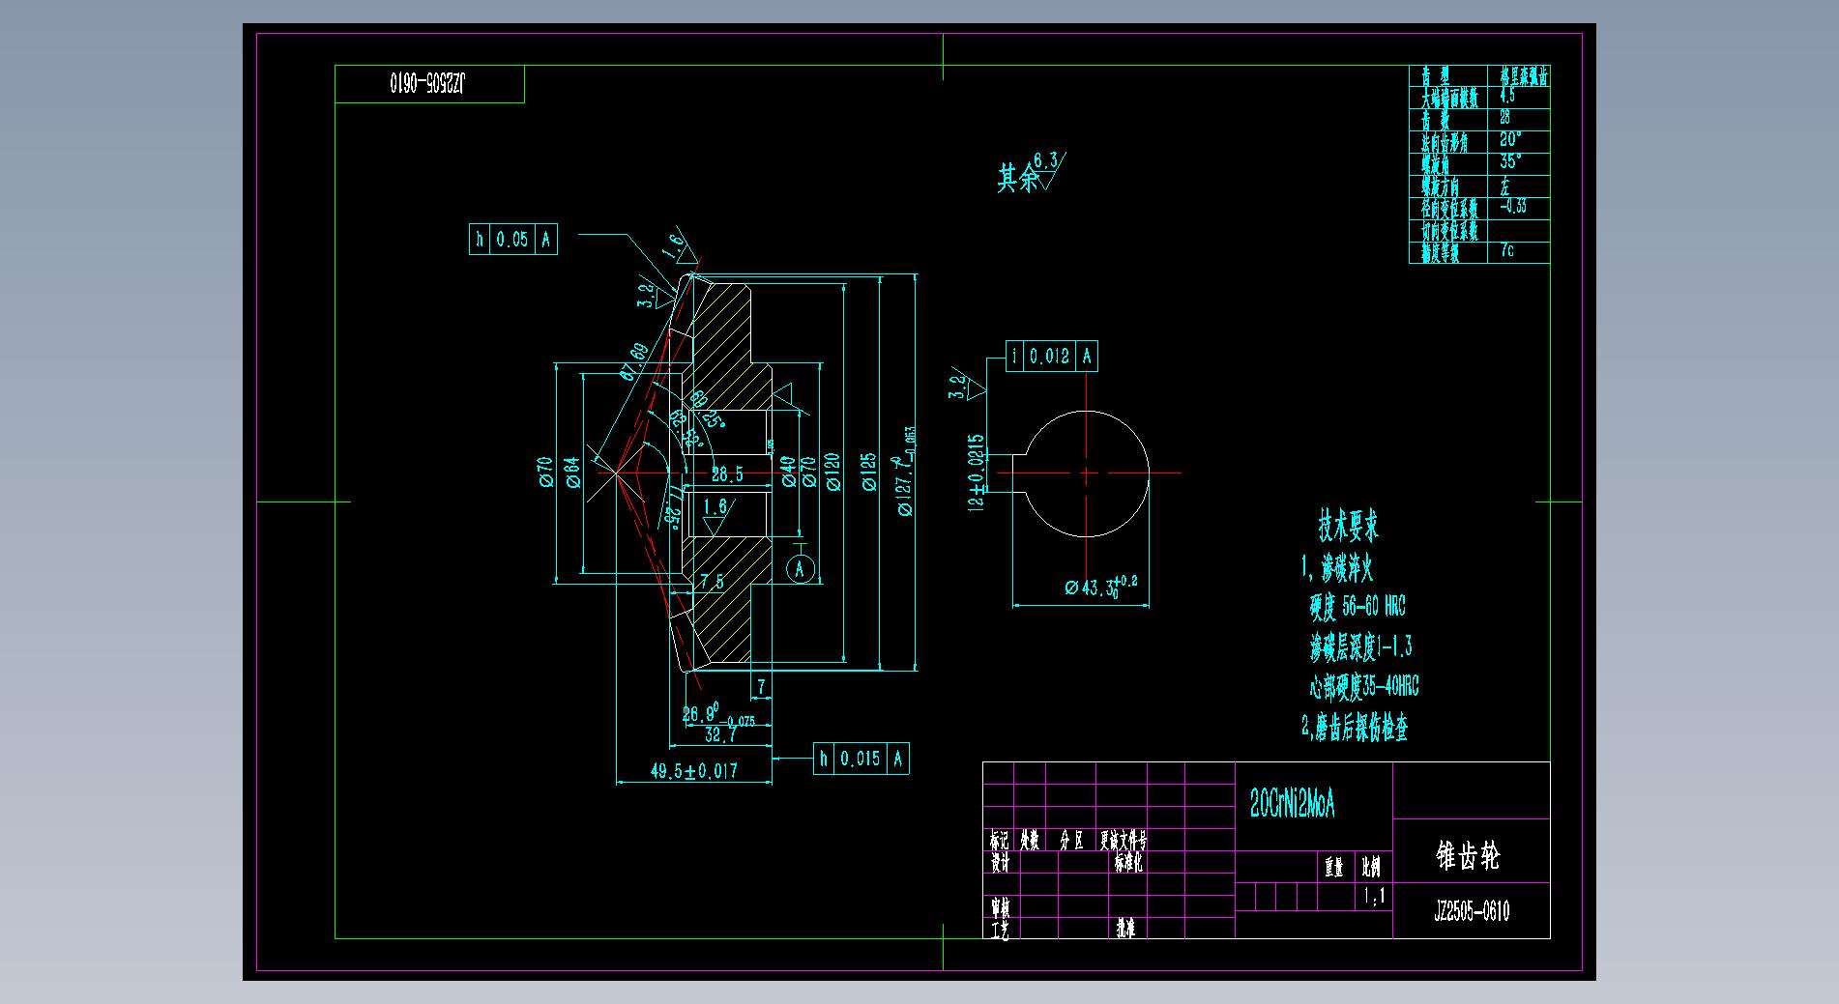Click the 工艺 row label
Screen dimensions: 1839x1004
pos(1000,930)
